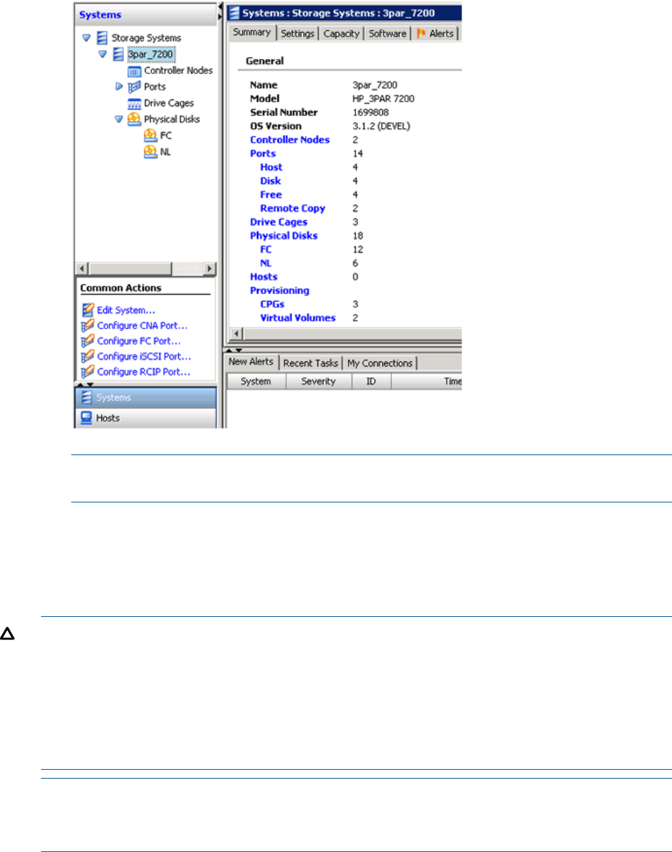
Task: Expand the Ports tree node
Action: pos(119,87)
